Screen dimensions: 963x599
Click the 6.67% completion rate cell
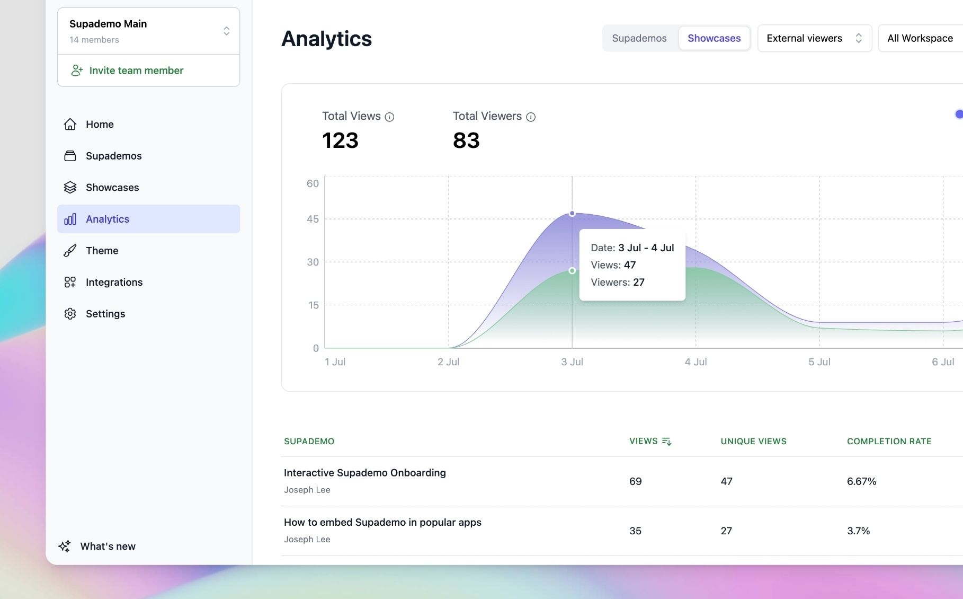[862, 481]
